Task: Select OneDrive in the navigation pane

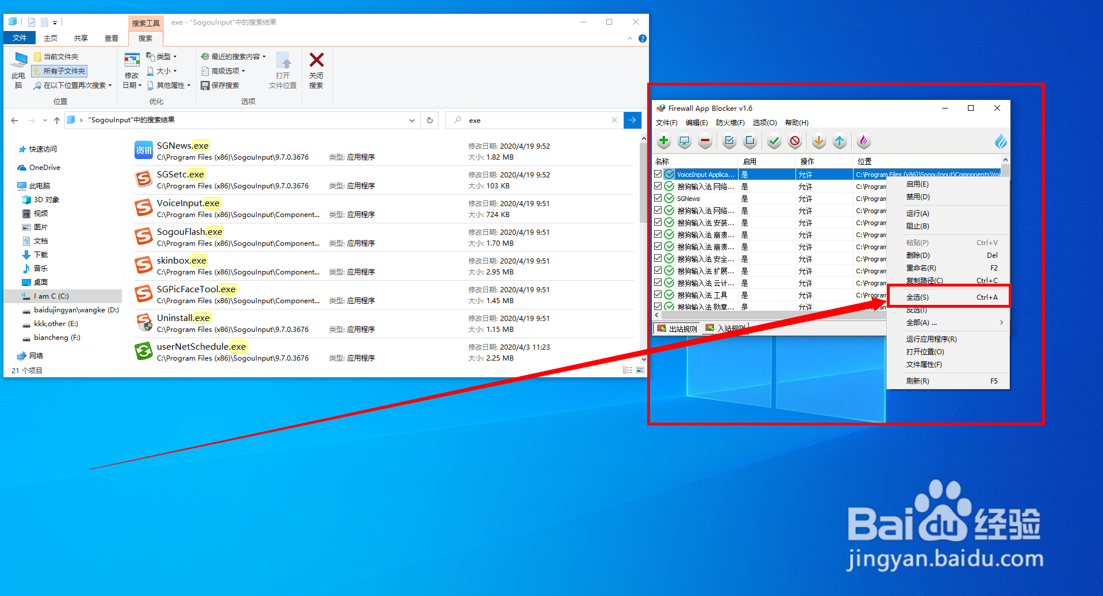Action: (45, 168)
